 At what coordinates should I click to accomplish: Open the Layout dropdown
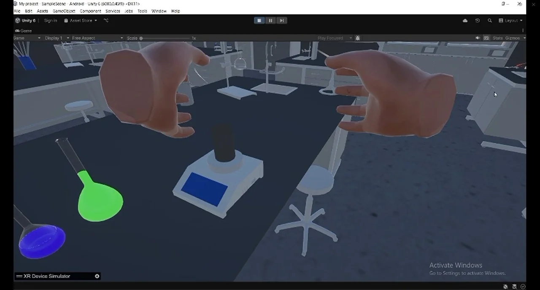510,20
